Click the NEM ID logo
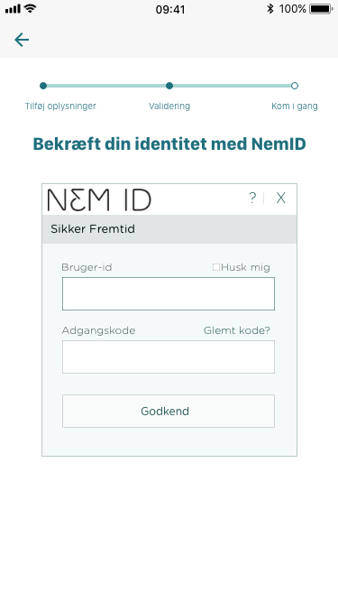The height and width of the screenshot is (602, 338). point(99,199)
